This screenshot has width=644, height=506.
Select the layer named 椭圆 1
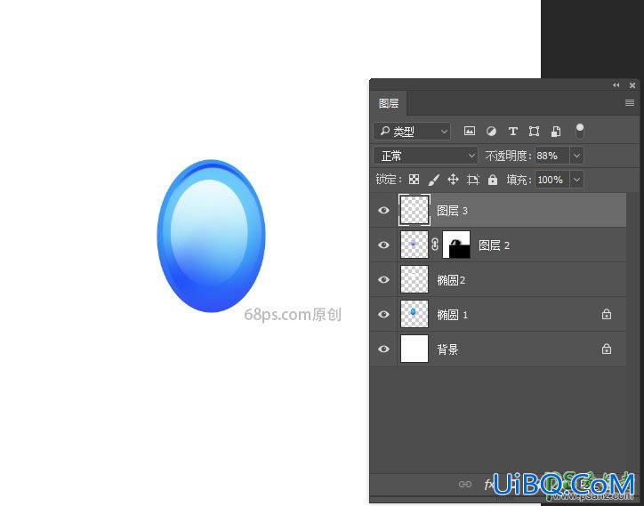452,315
